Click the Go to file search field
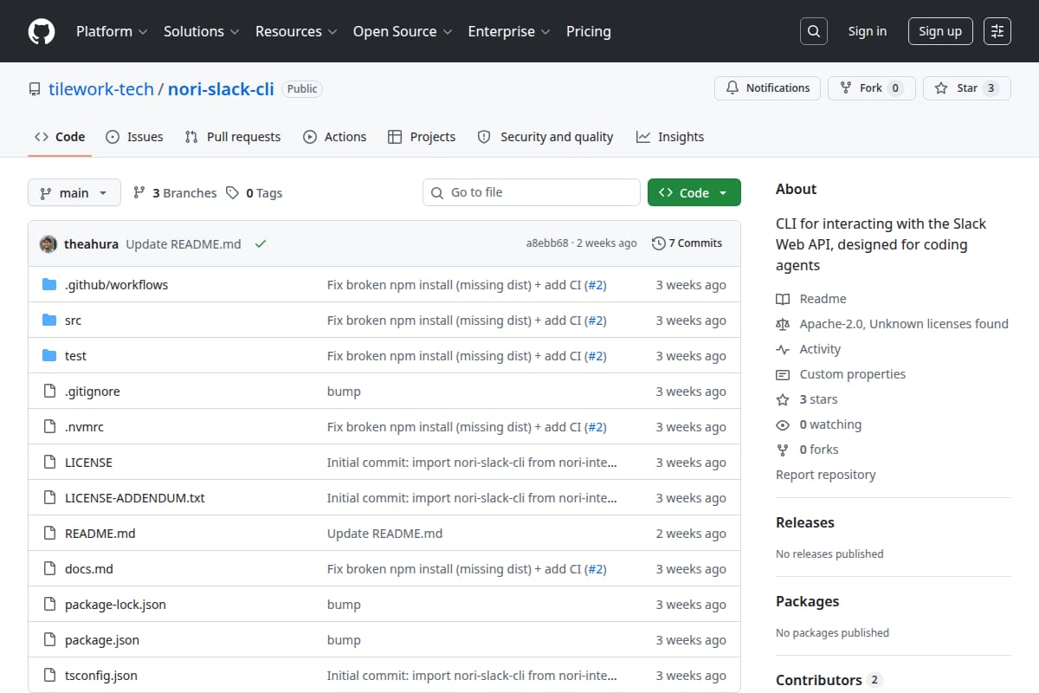 pos(532,192)
